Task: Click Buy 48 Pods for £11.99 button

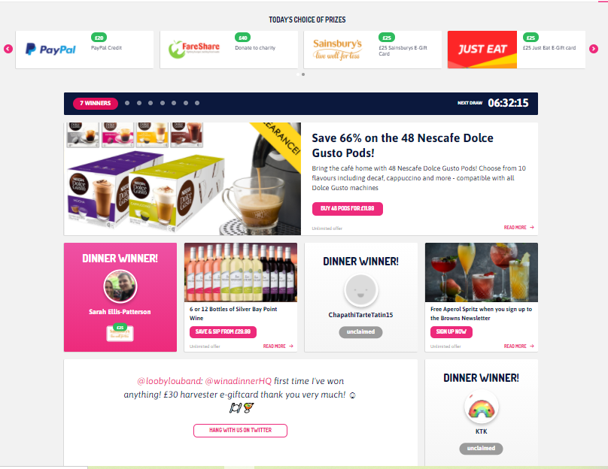Action: tap(348, 208)
